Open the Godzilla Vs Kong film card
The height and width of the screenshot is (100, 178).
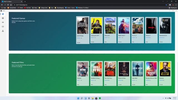97,73
